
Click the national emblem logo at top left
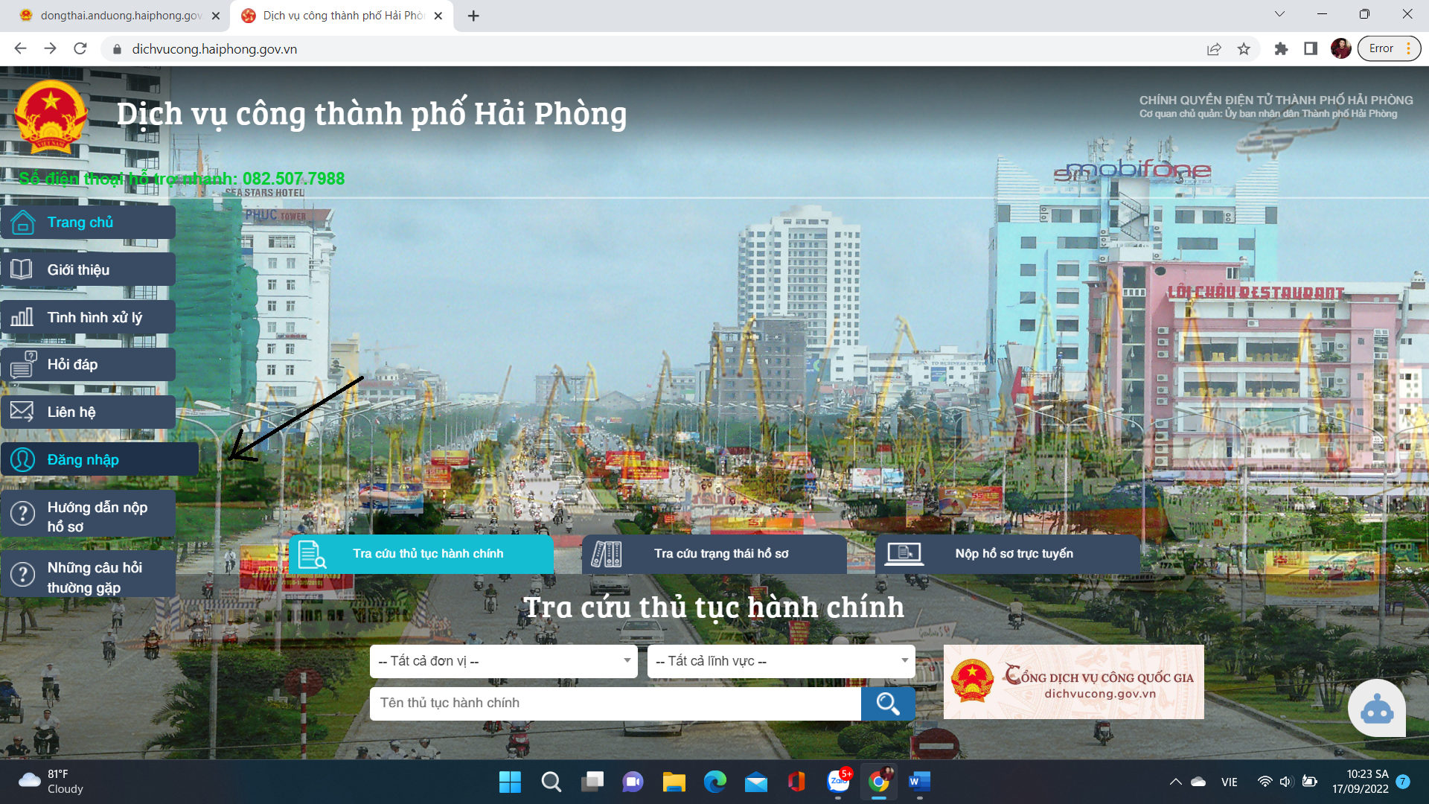click(51, 115)
